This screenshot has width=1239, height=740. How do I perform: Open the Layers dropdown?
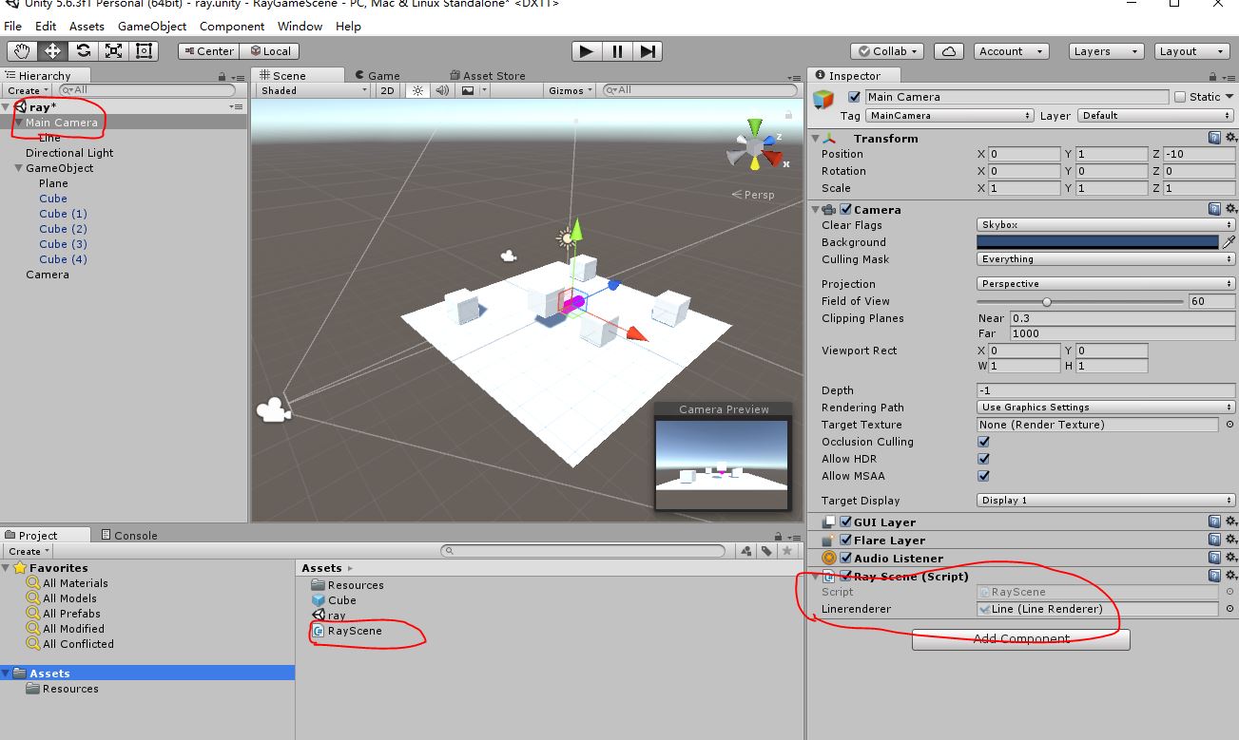pyautogui.click(x=1105, y=51)
